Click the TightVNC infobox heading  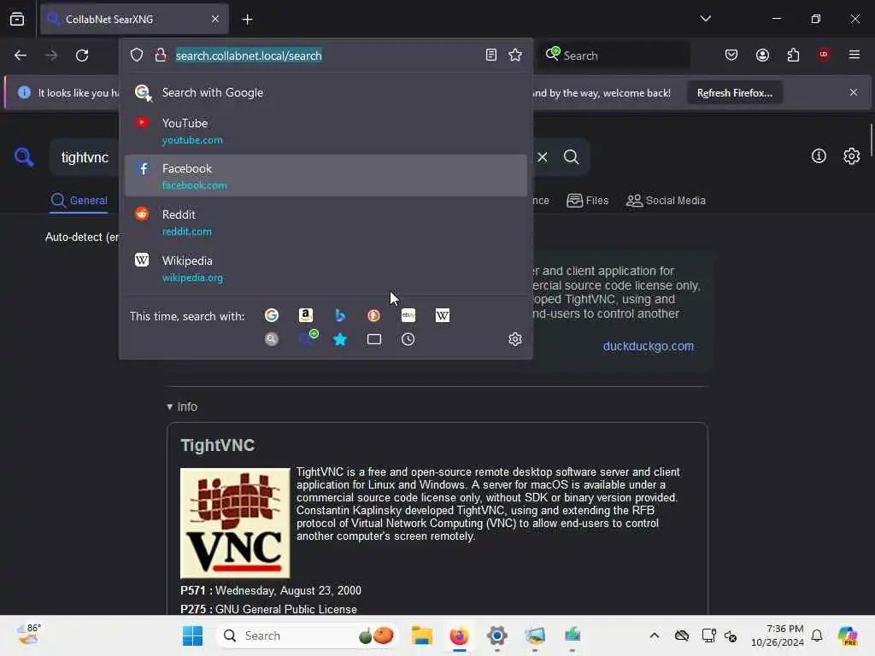pos(218,445)
